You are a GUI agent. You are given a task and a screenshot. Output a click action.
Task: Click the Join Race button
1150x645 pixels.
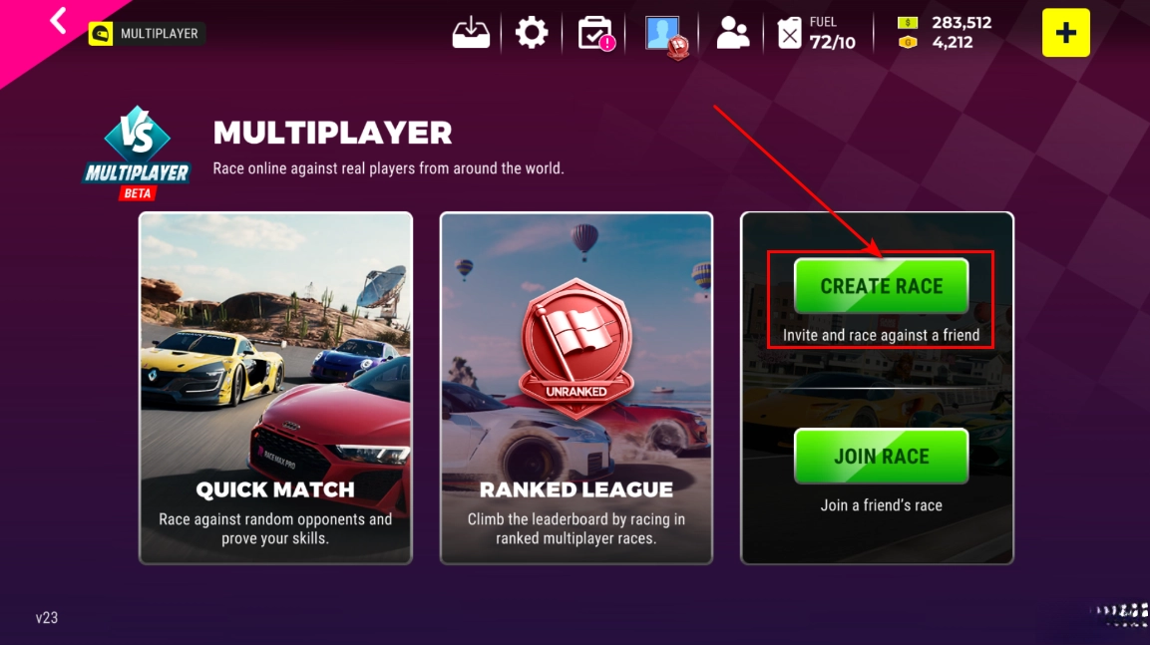click(x=881, y=456)
